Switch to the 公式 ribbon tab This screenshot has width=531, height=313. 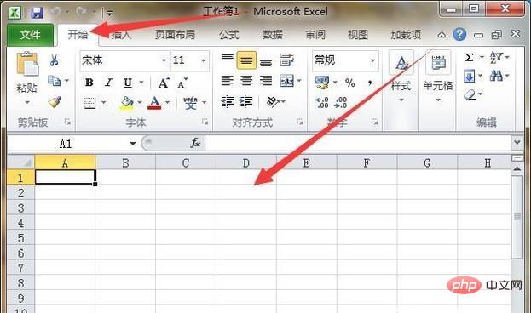click(x=228, y=35)
